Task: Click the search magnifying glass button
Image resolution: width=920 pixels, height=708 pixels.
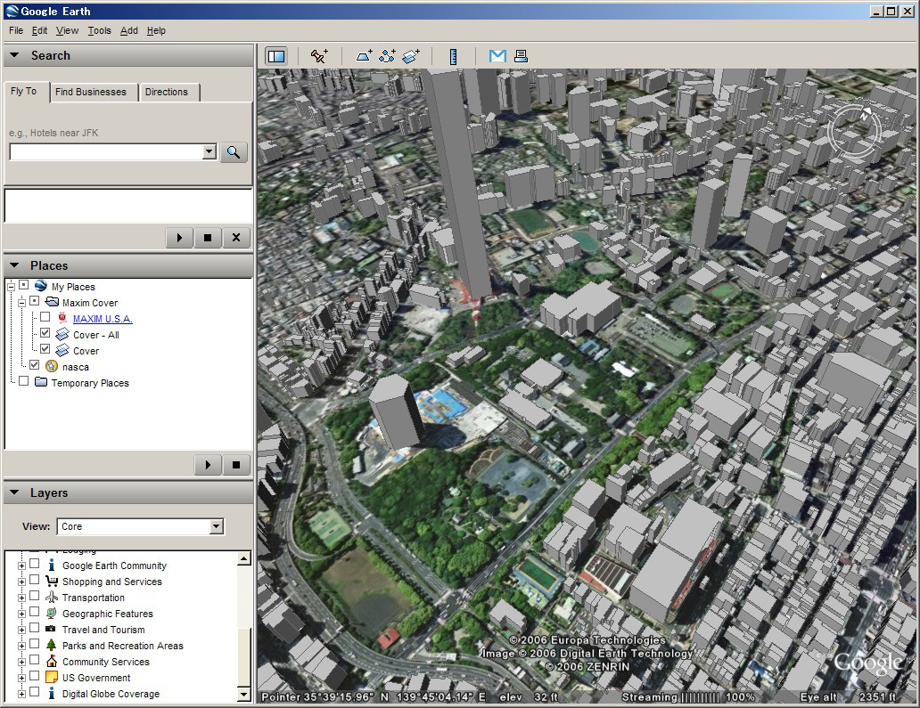Action: [x=234, y=152]
